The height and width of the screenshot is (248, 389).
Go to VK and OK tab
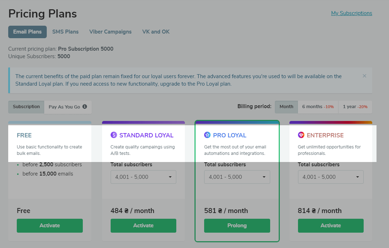[x=156, y=32]
